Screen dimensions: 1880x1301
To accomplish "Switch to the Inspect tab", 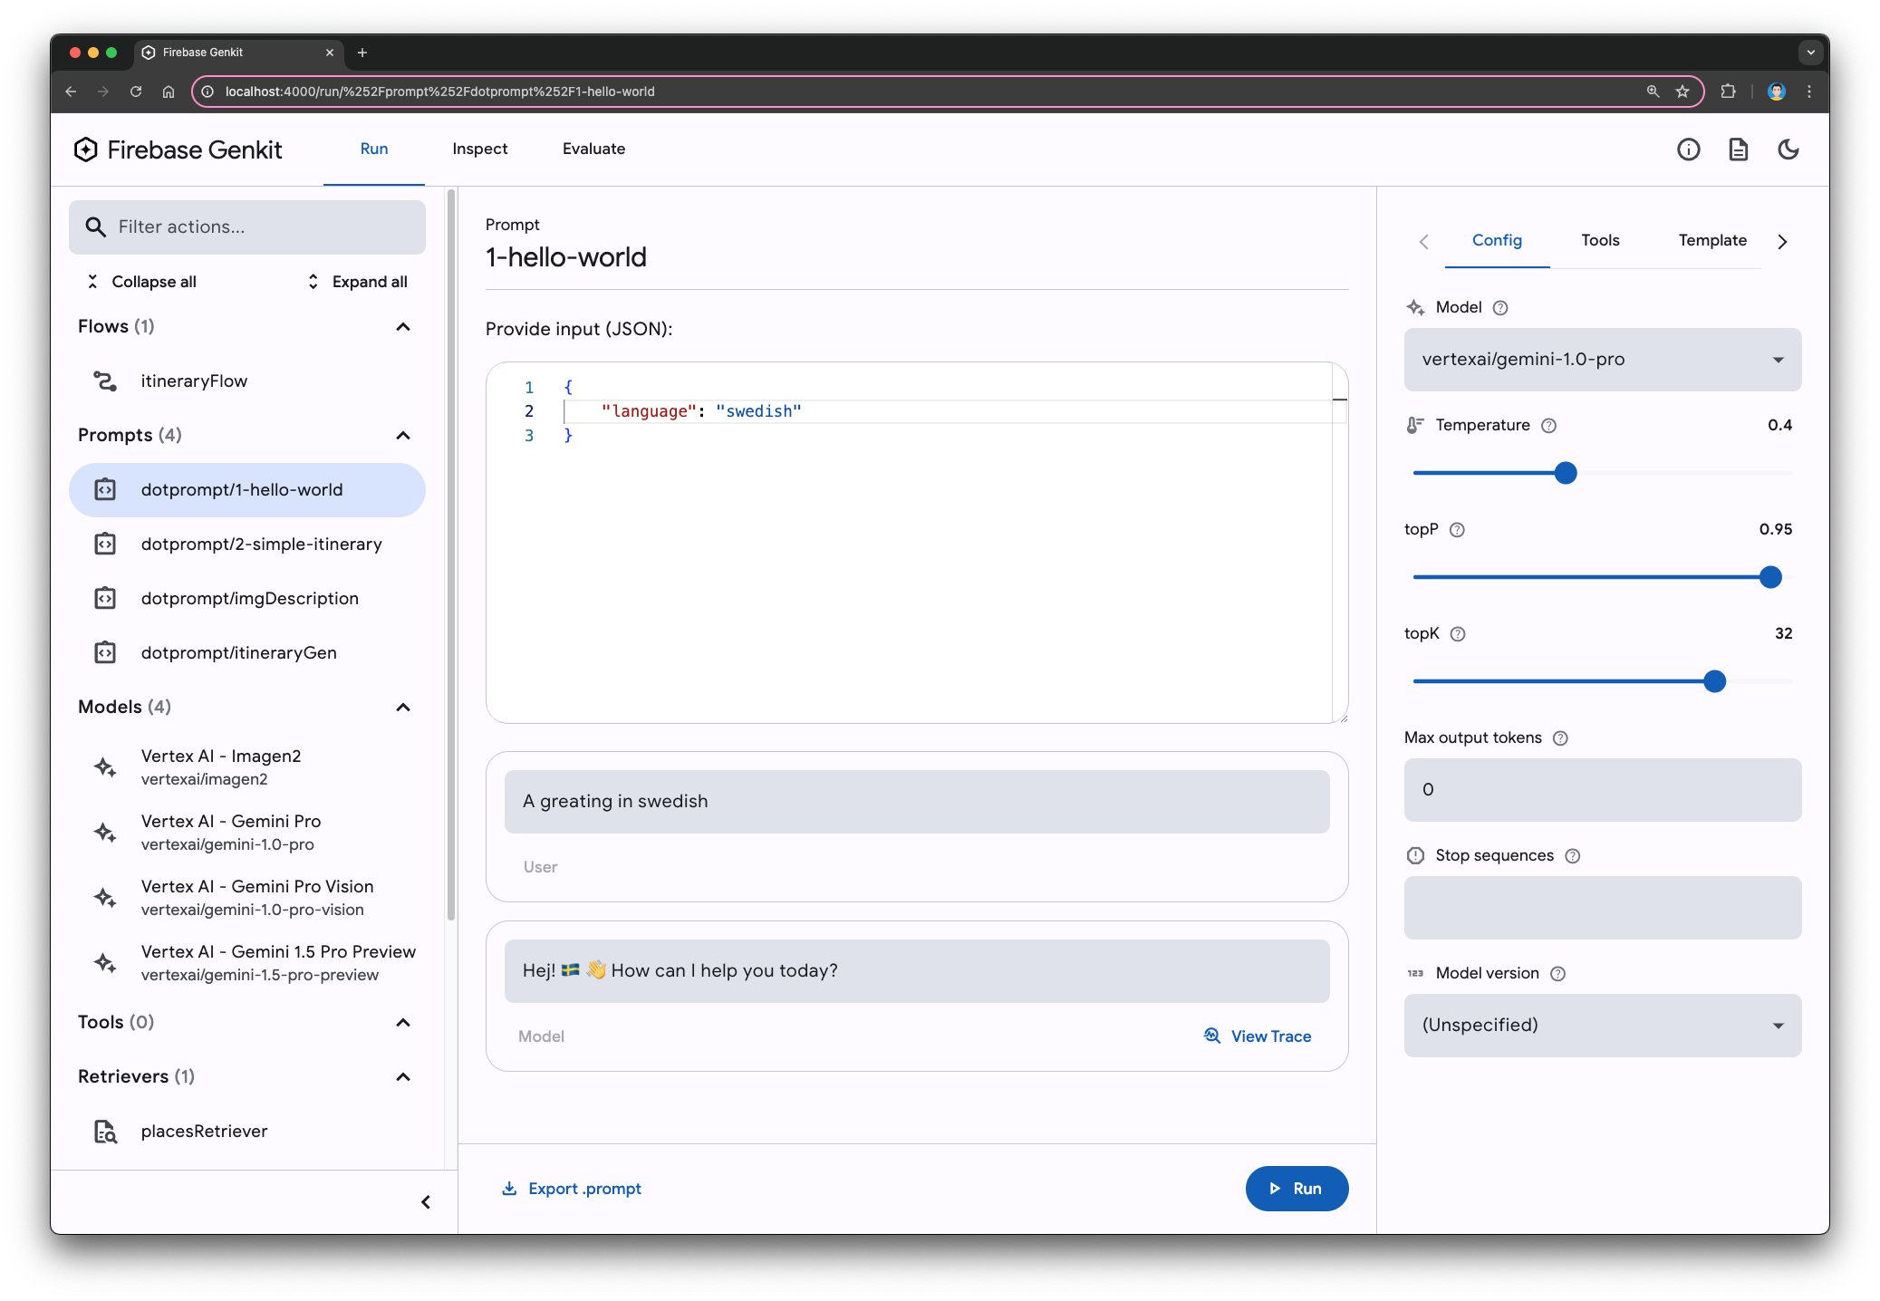I will (x=478, y=147).
